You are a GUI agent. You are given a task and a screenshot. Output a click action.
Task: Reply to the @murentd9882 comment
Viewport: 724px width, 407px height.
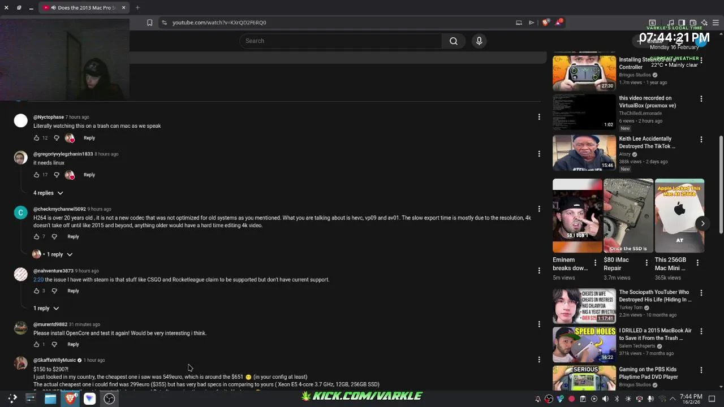[x=73, y=344]
